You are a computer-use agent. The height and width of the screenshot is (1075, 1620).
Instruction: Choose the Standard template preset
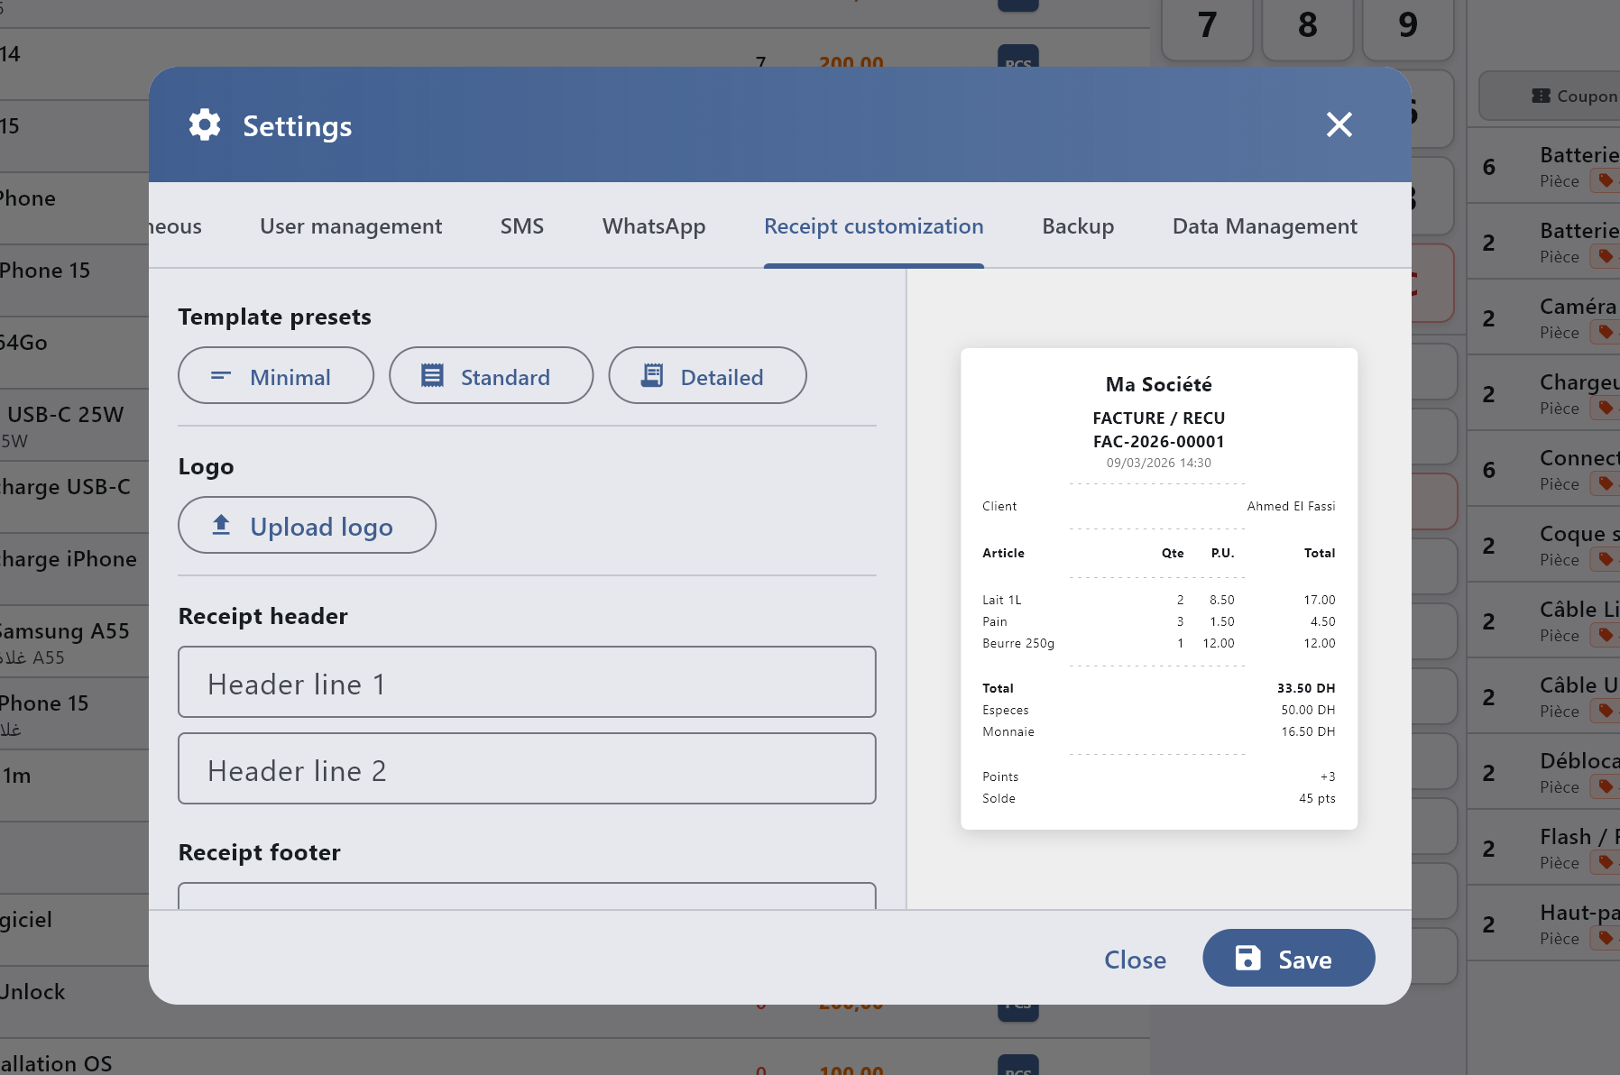(491, 376)
